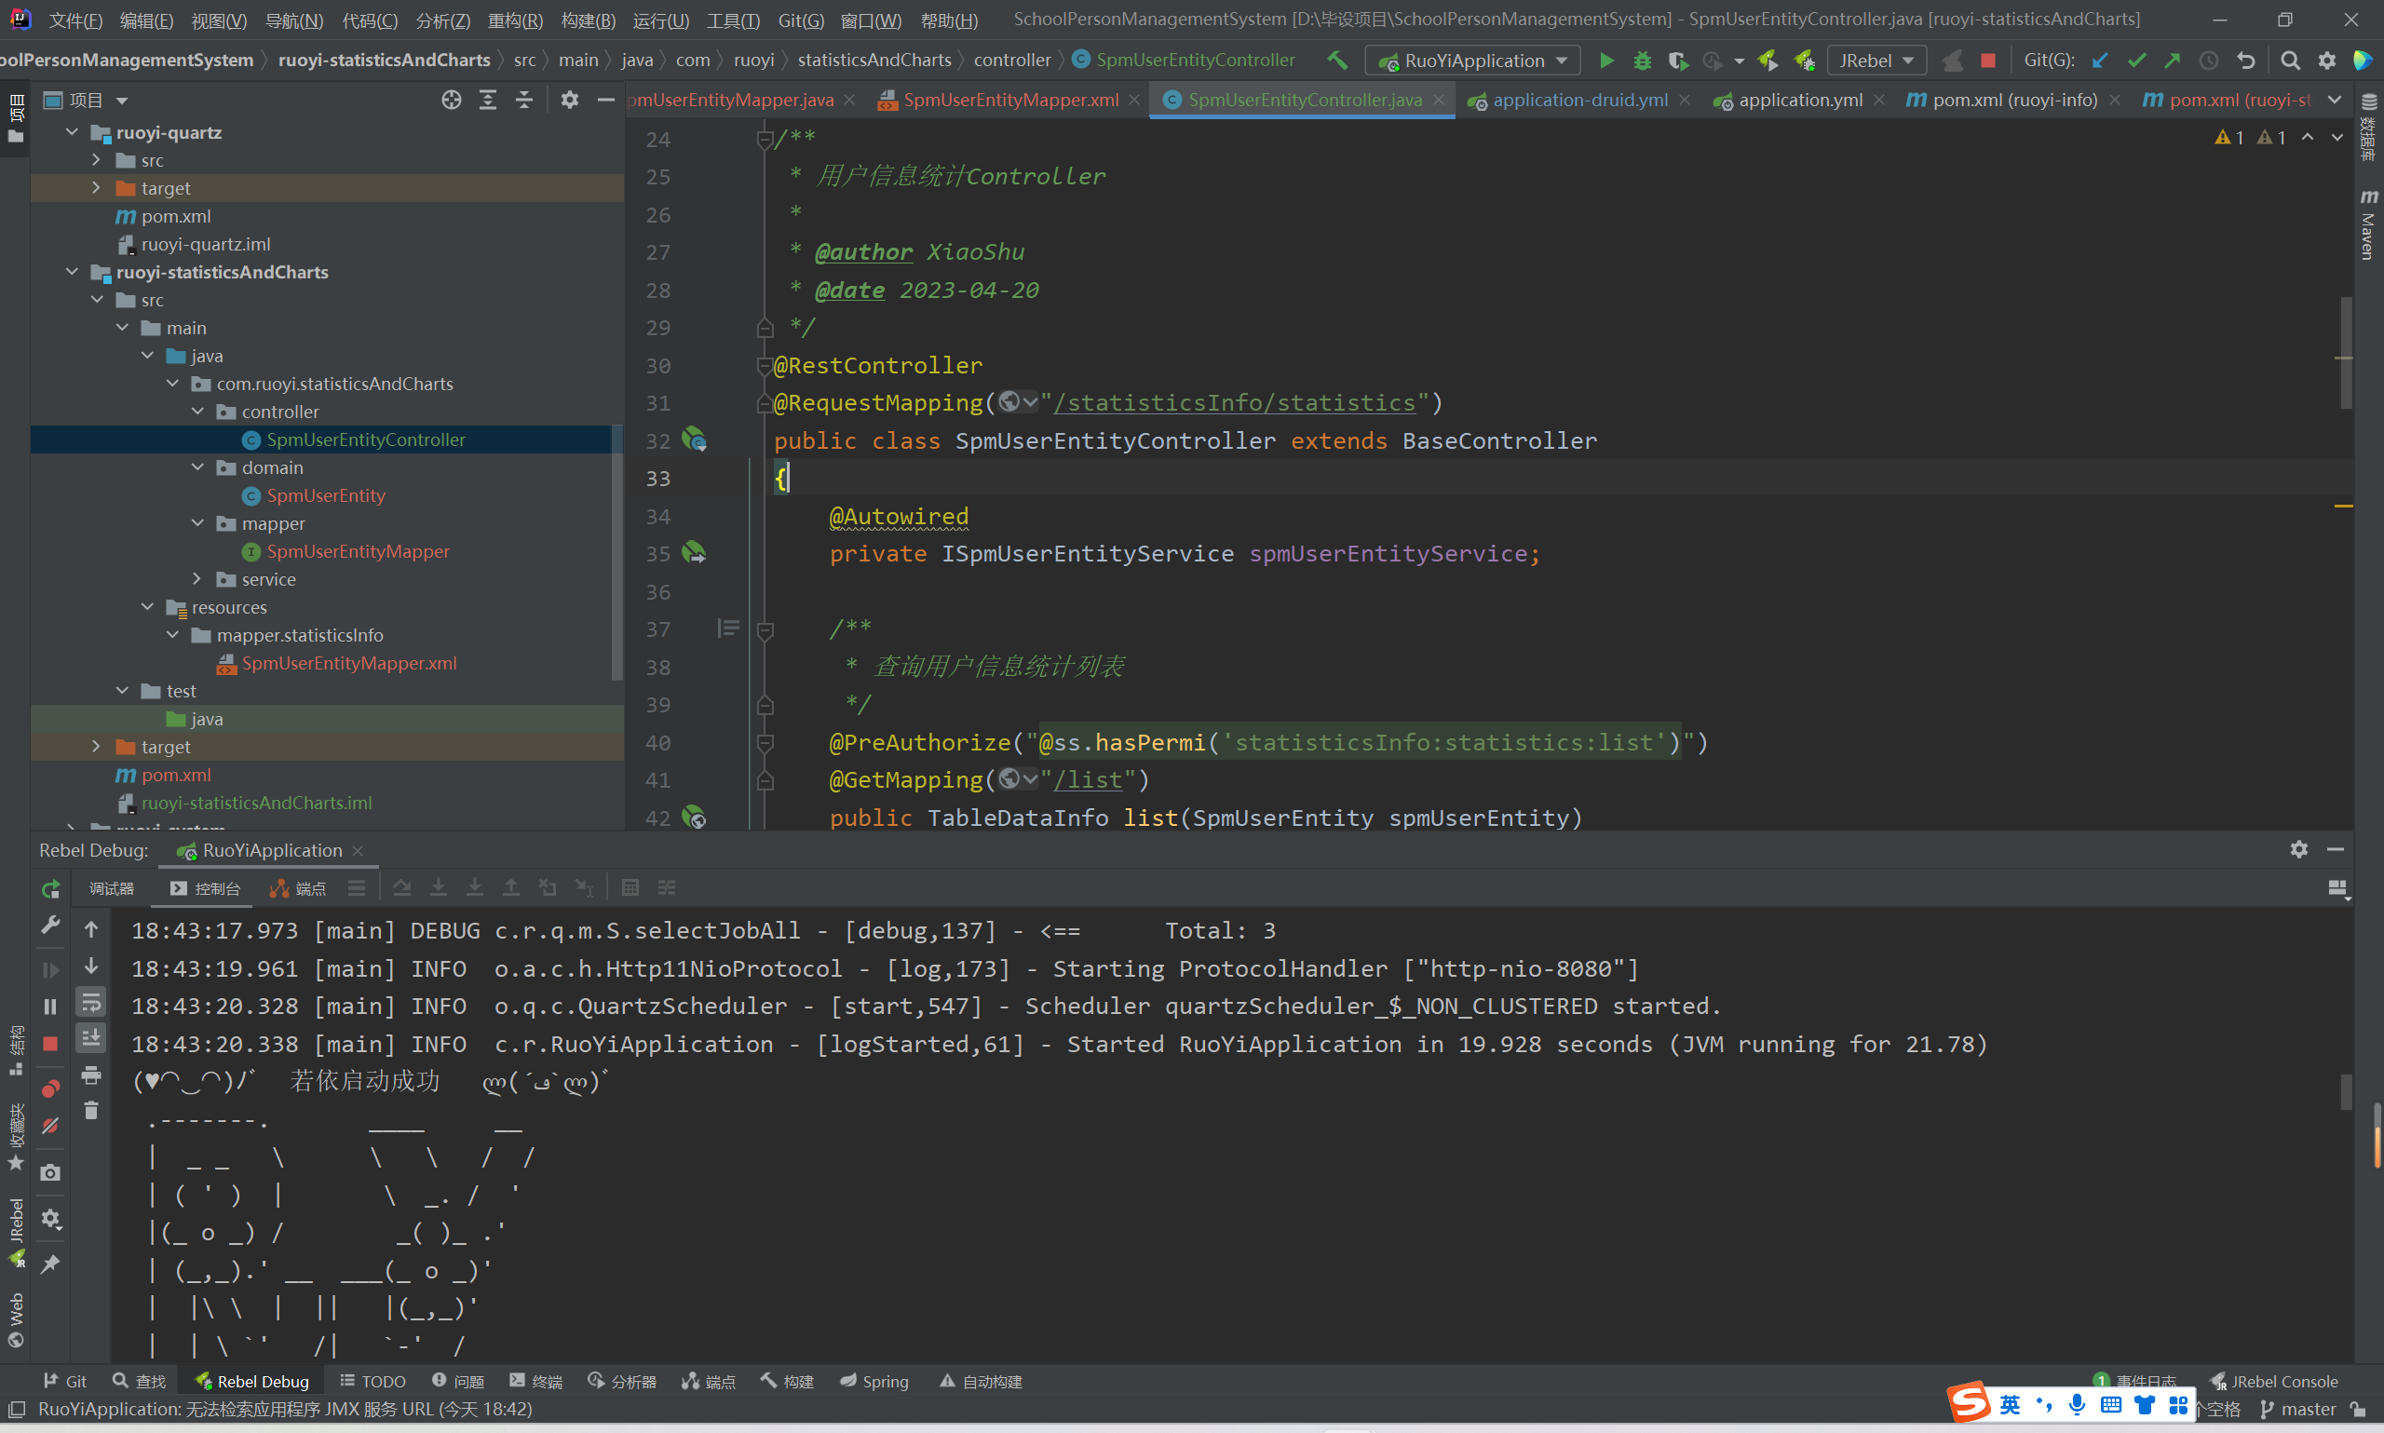Fold the Javadoc comment at line 24
This screenshot has height=1433, width=2384.
(765, 140)
